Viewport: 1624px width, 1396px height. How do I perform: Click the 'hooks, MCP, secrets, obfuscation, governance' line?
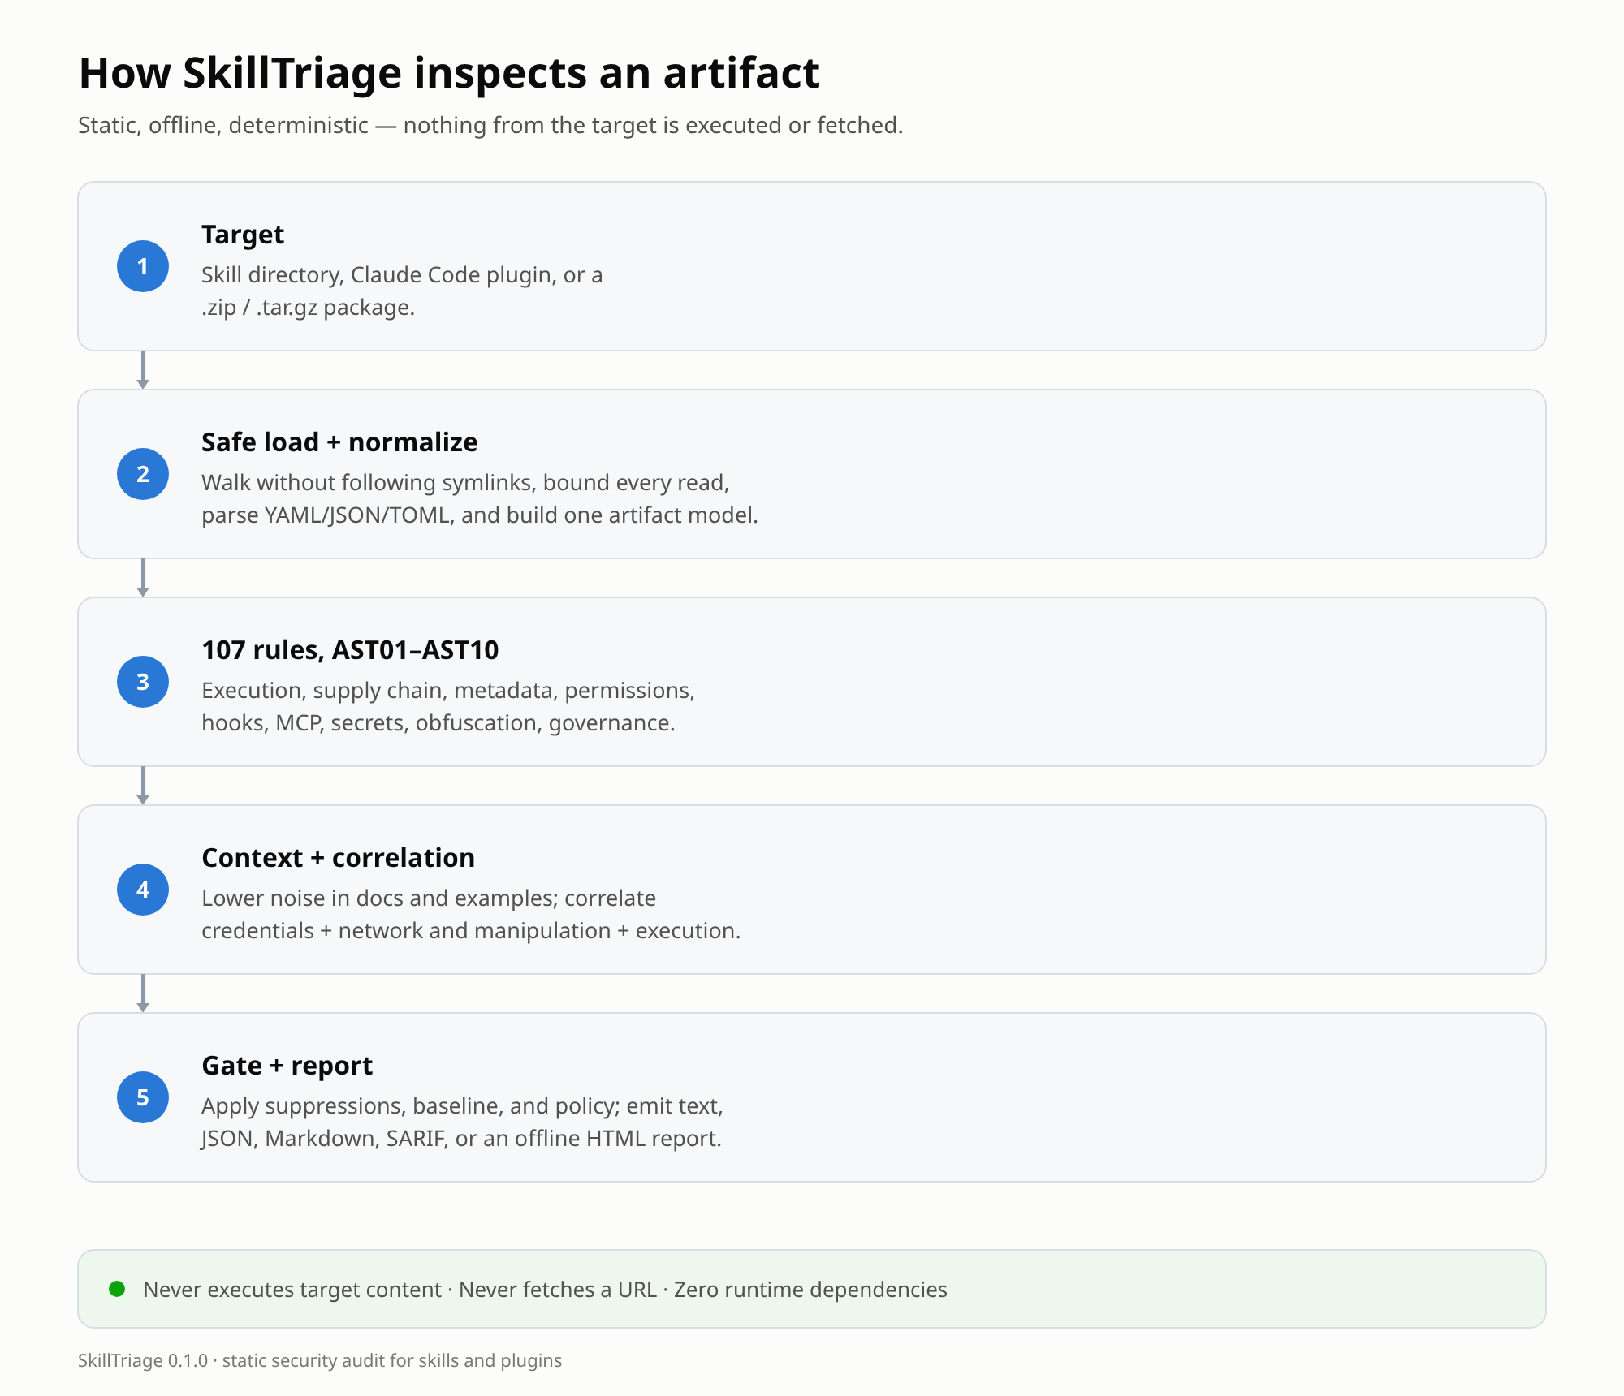click(x=438, y=723)
